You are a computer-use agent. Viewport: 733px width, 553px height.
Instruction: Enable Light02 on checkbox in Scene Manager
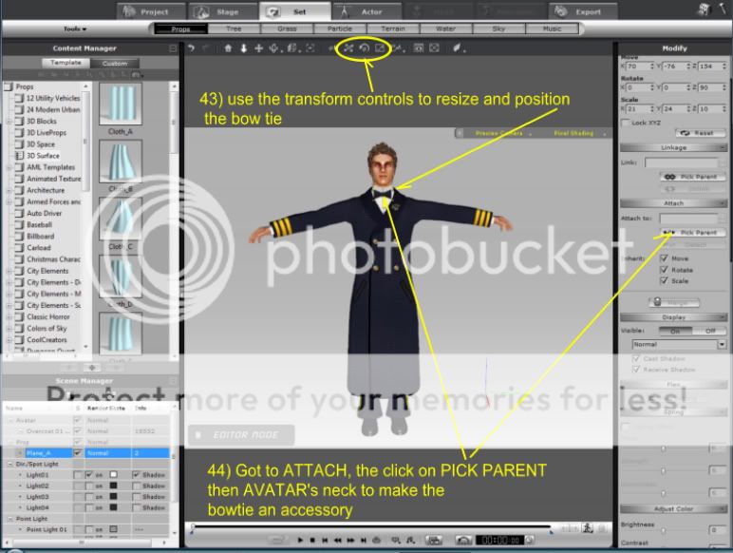(89, 485)
